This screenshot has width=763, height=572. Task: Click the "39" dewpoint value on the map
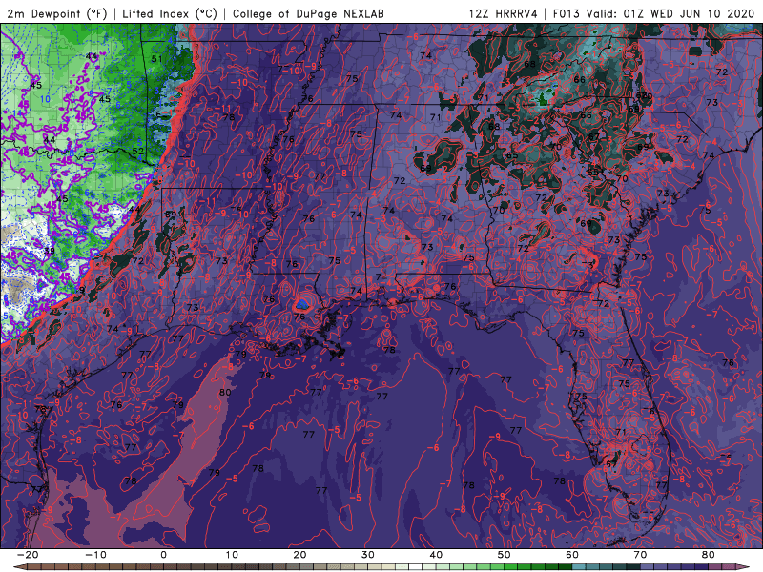[50, 251]
